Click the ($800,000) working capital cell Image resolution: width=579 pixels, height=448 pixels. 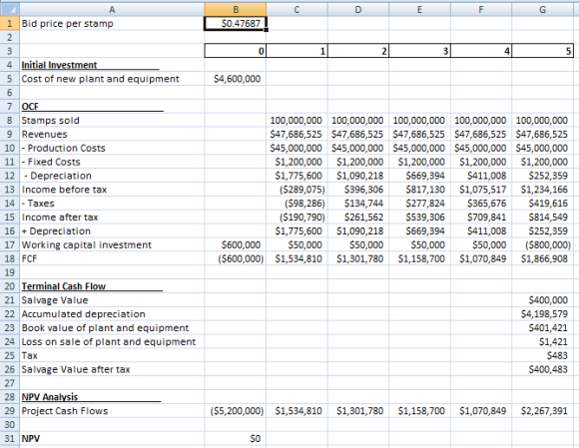(x=542, y=244)
